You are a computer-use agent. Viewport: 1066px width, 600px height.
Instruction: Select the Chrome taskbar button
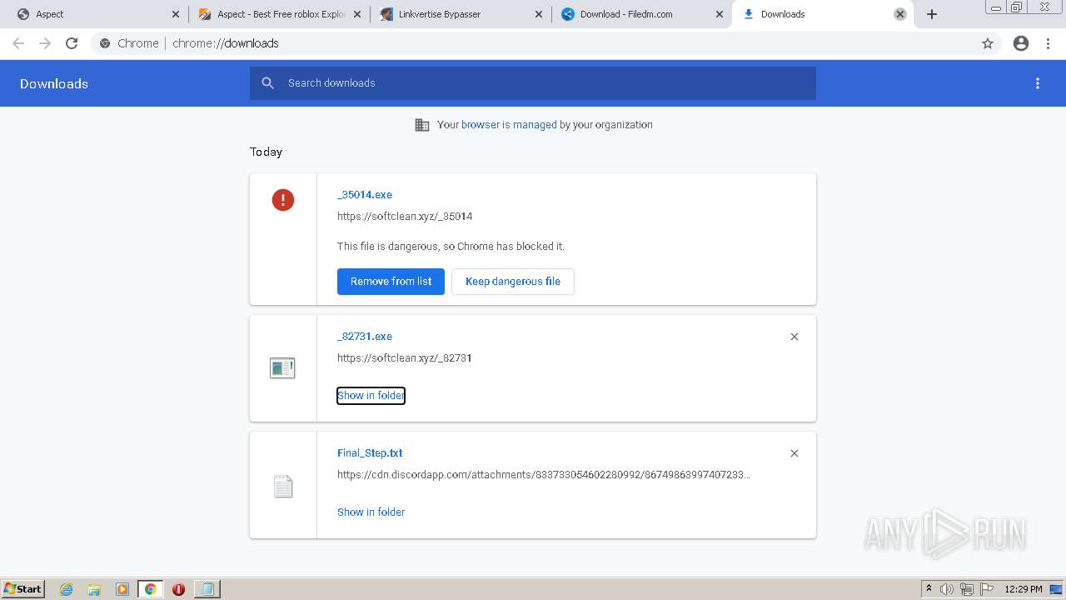pos(150,589)
